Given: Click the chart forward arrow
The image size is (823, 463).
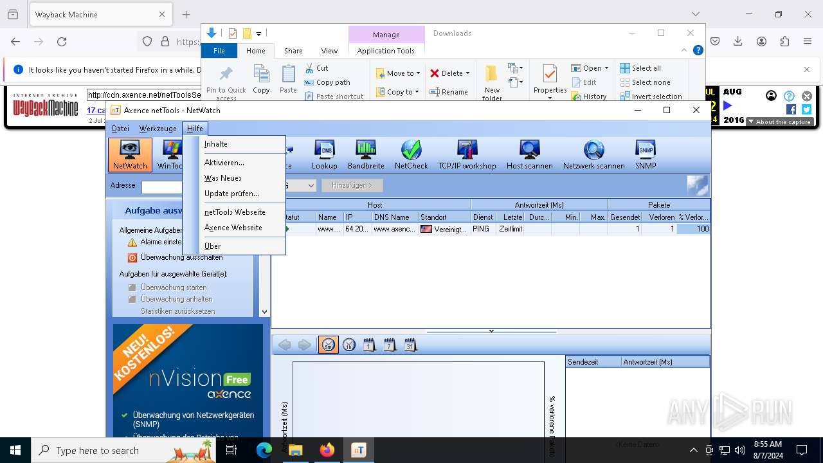Looking at the screenshot, I should coord(305,345).
